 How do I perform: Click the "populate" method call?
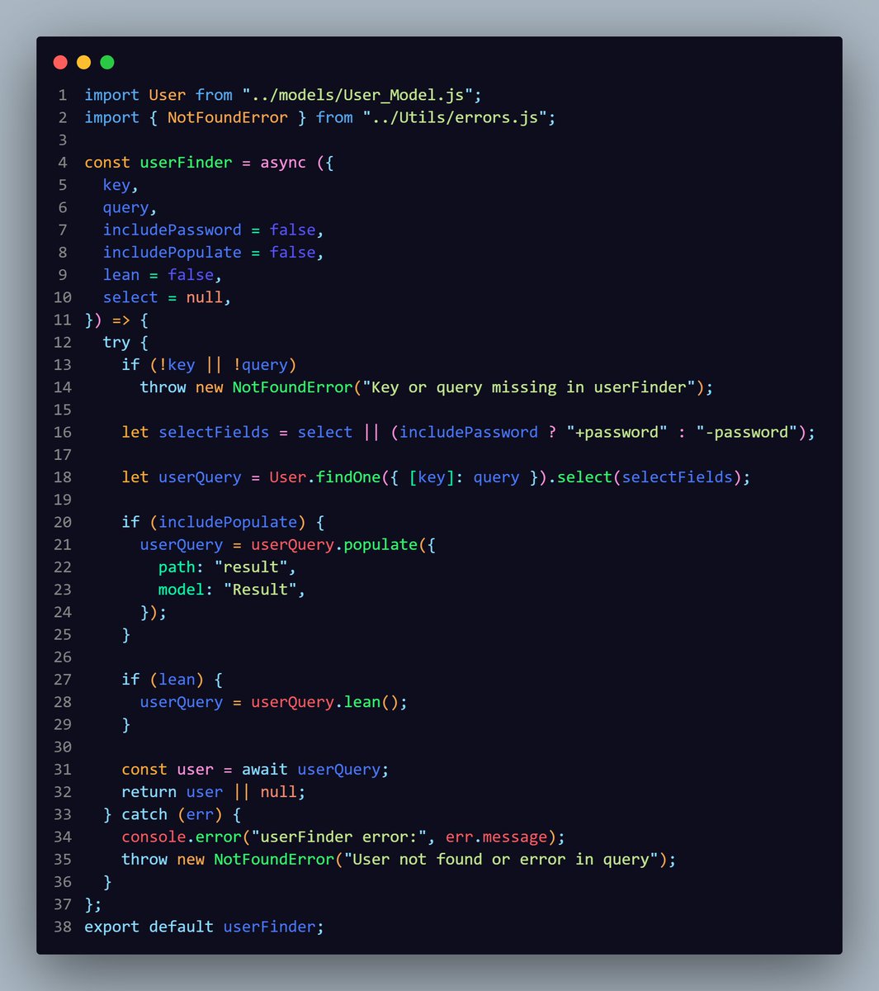pyautogui.click(x=380, y=544)
